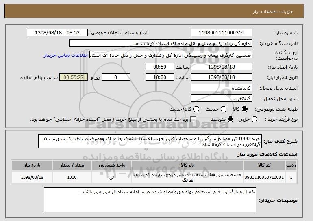Click the unit cell تن
Image resolution: width=313 pixels, height=221 pixels.
[112, 177]
